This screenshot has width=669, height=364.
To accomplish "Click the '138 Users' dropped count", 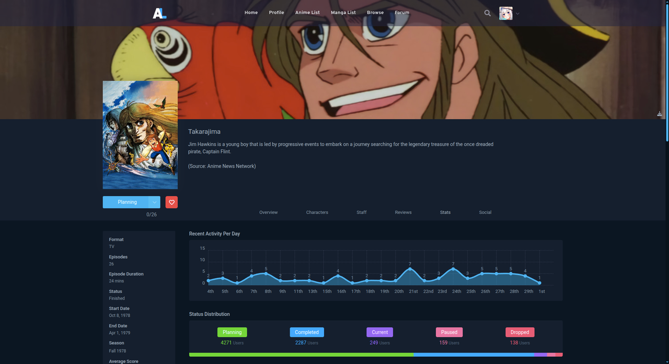I will coord(520,343).
